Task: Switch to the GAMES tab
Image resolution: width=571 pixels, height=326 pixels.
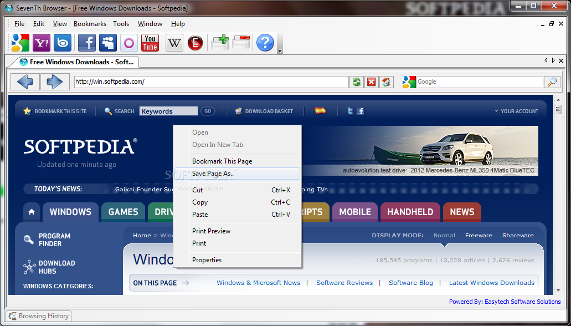Action: [123, 212]
